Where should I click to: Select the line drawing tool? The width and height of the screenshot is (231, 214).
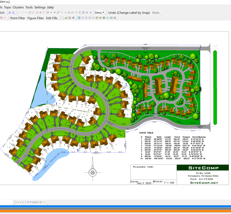[x=19, y=13]
